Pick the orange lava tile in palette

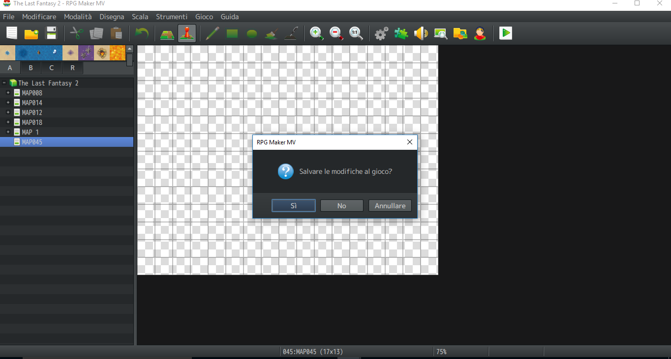pos(118,53)
